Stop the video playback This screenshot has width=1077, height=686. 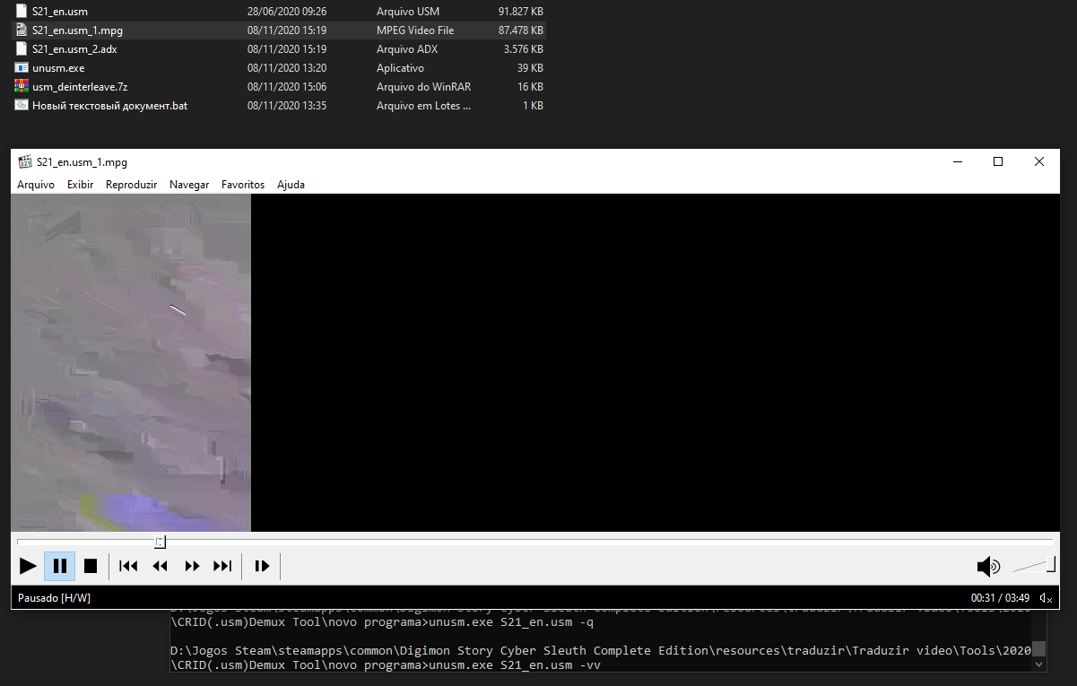click(91, 566)
